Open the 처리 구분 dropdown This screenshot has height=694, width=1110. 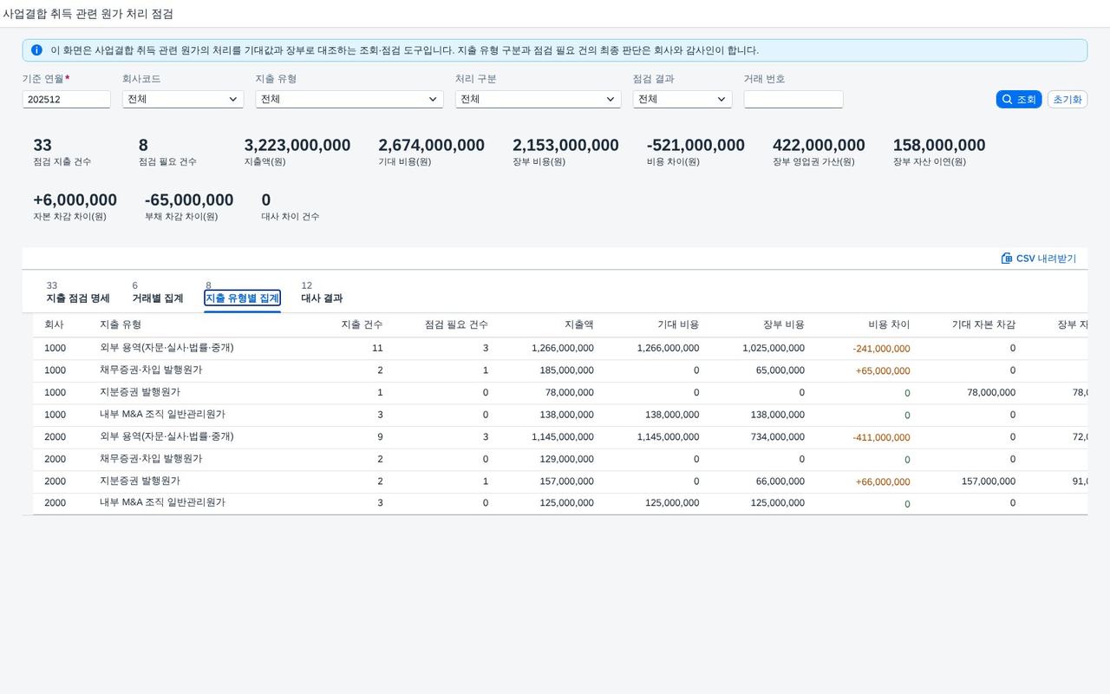[538, 99]
